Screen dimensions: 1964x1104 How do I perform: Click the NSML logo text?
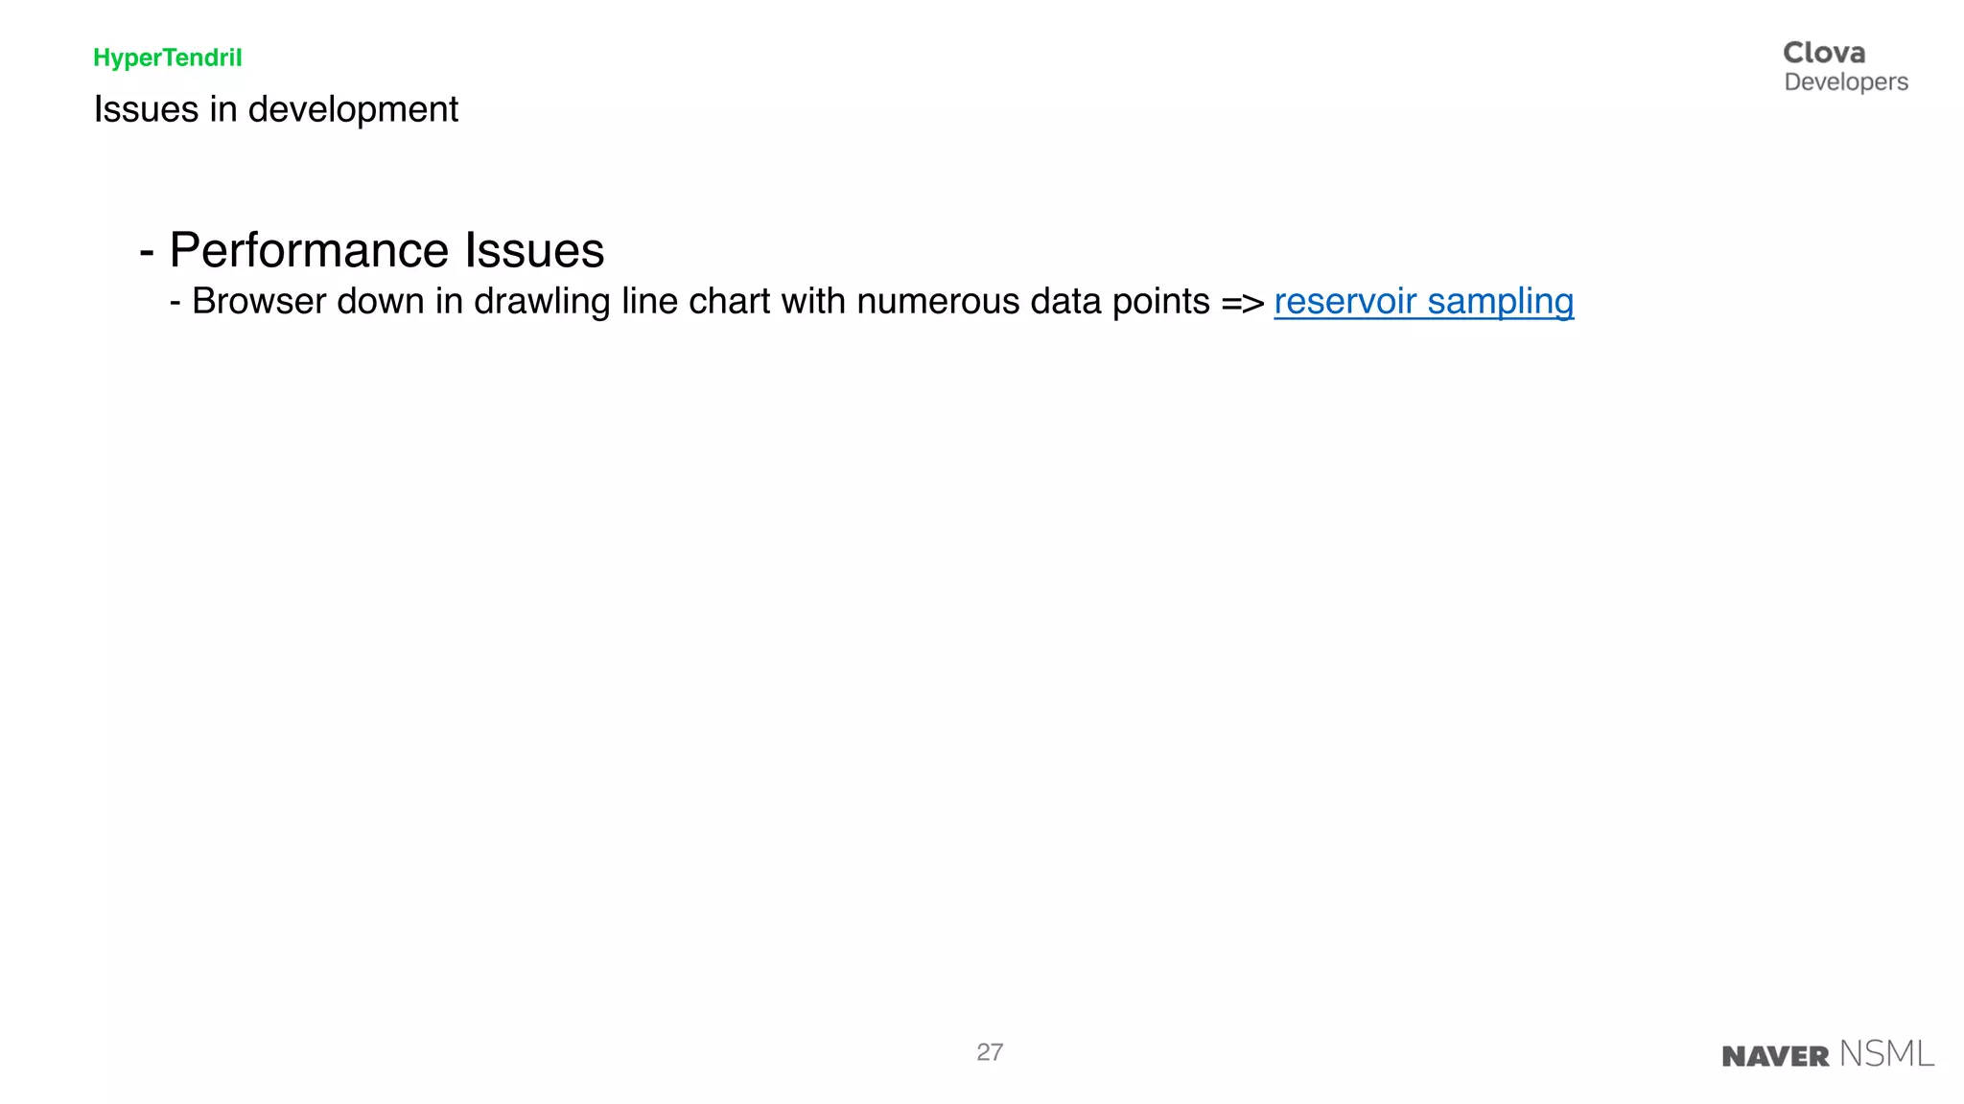coord(1886,1054)
